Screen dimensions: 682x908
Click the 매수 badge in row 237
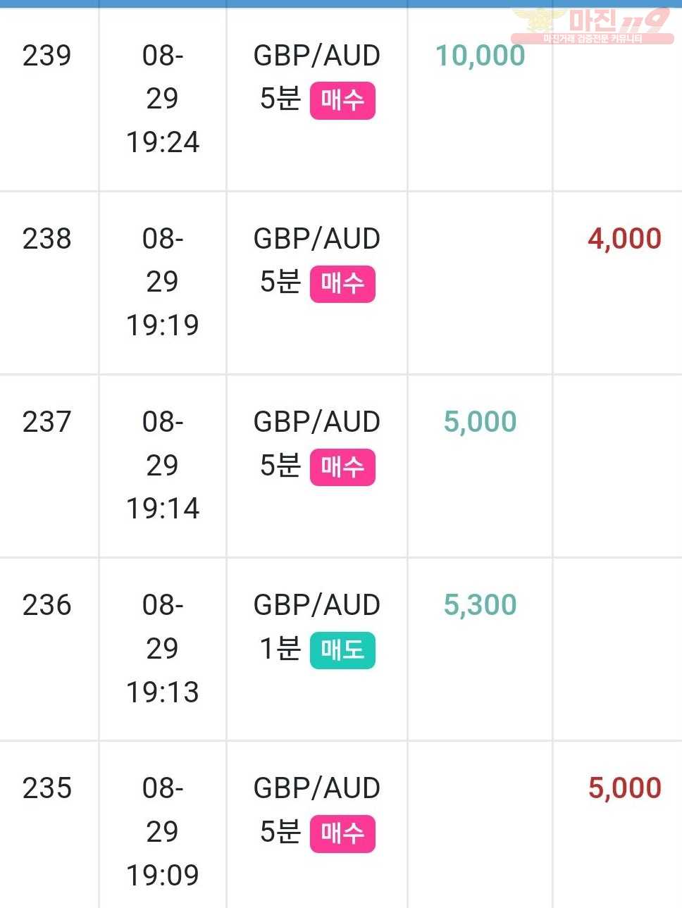pyautogui.click(x=342, y=467)
